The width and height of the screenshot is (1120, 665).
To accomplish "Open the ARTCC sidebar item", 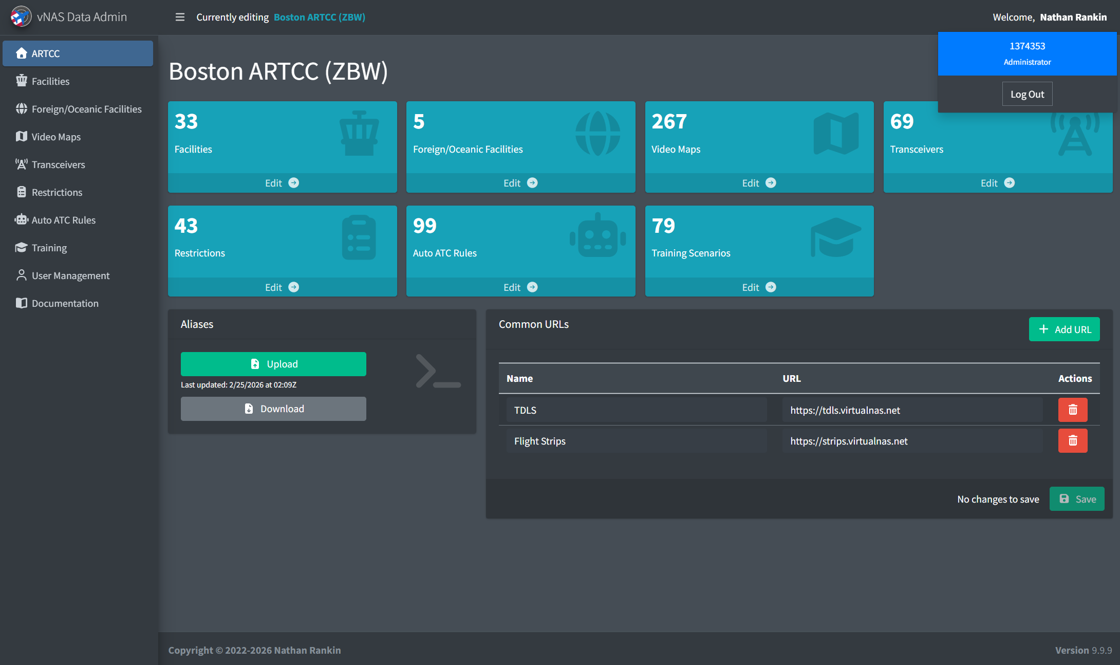I will (x=78, y=53).
